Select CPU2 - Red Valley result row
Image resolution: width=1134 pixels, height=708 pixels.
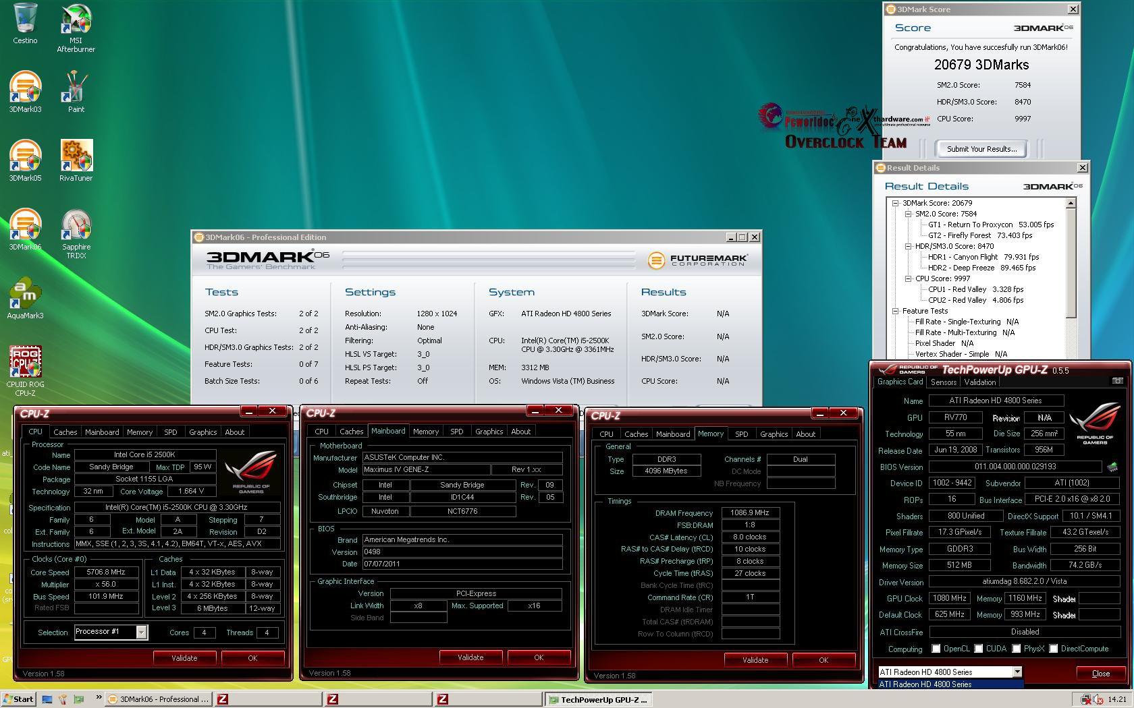point(975,300)
